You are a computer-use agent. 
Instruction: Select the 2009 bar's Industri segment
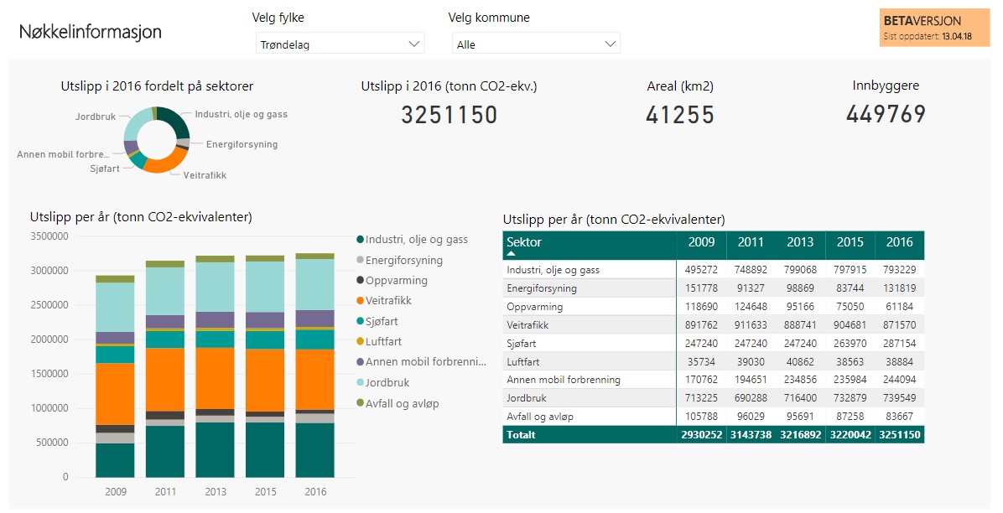pyautogui.click(x=115, y=460)
